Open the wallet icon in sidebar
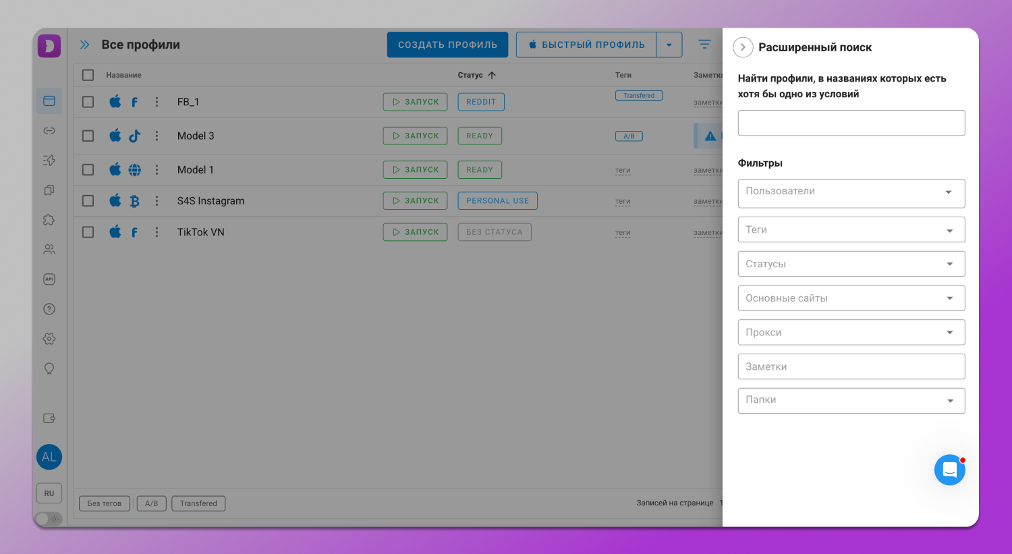The width and height of the screenshot is (1012, 554). 49,418
